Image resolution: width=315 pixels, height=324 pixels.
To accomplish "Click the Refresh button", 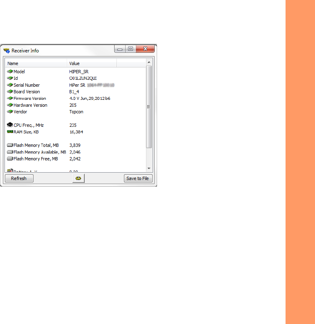I will [x=19, y=178].
